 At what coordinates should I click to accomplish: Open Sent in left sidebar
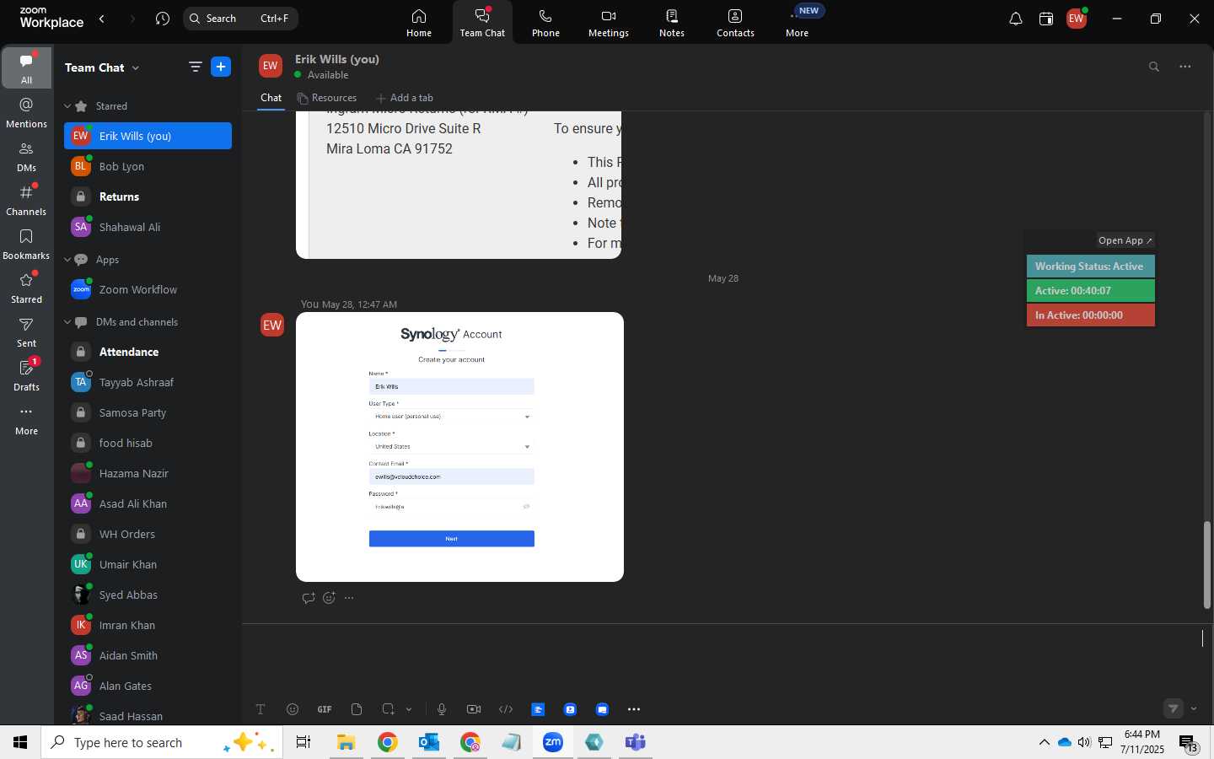pos(27,331)
